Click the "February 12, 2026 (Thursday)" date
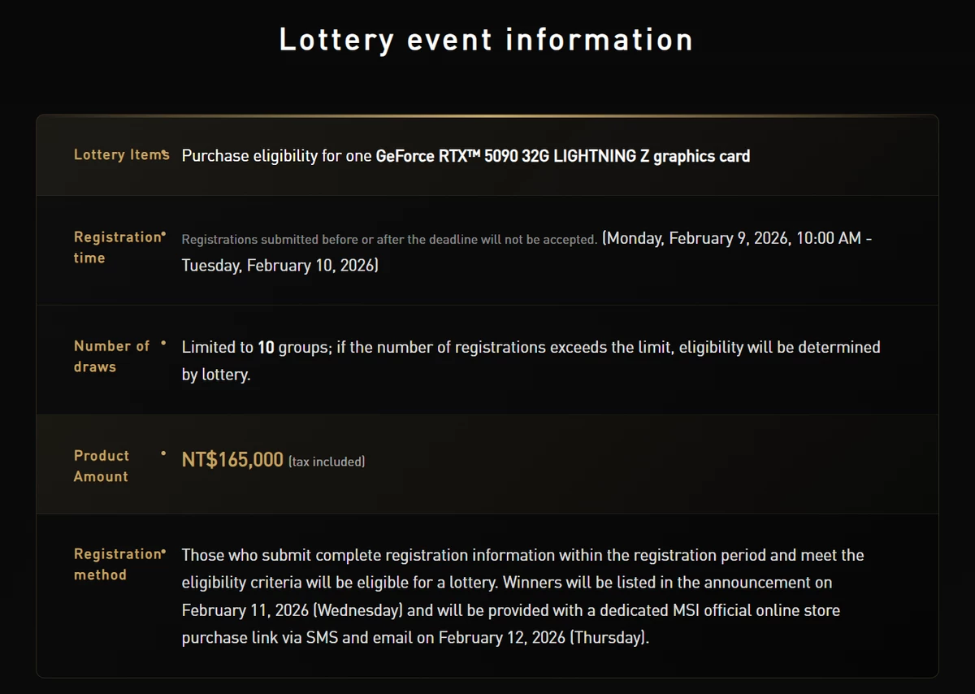 click(543, 637)
